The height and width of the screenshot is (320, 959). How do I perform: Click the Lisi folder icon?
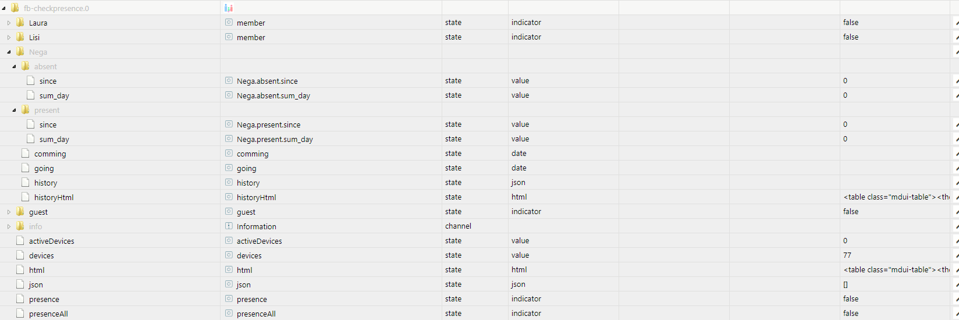tap(20, 37)
